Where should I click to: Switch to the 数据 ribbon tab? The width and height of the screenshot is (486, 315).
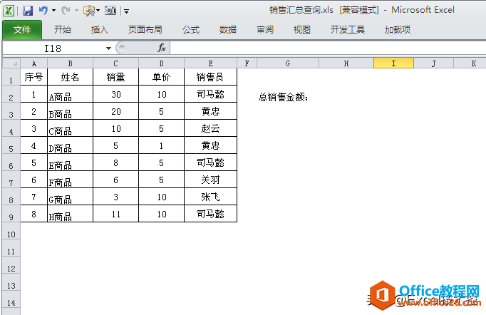coord(228,30)
